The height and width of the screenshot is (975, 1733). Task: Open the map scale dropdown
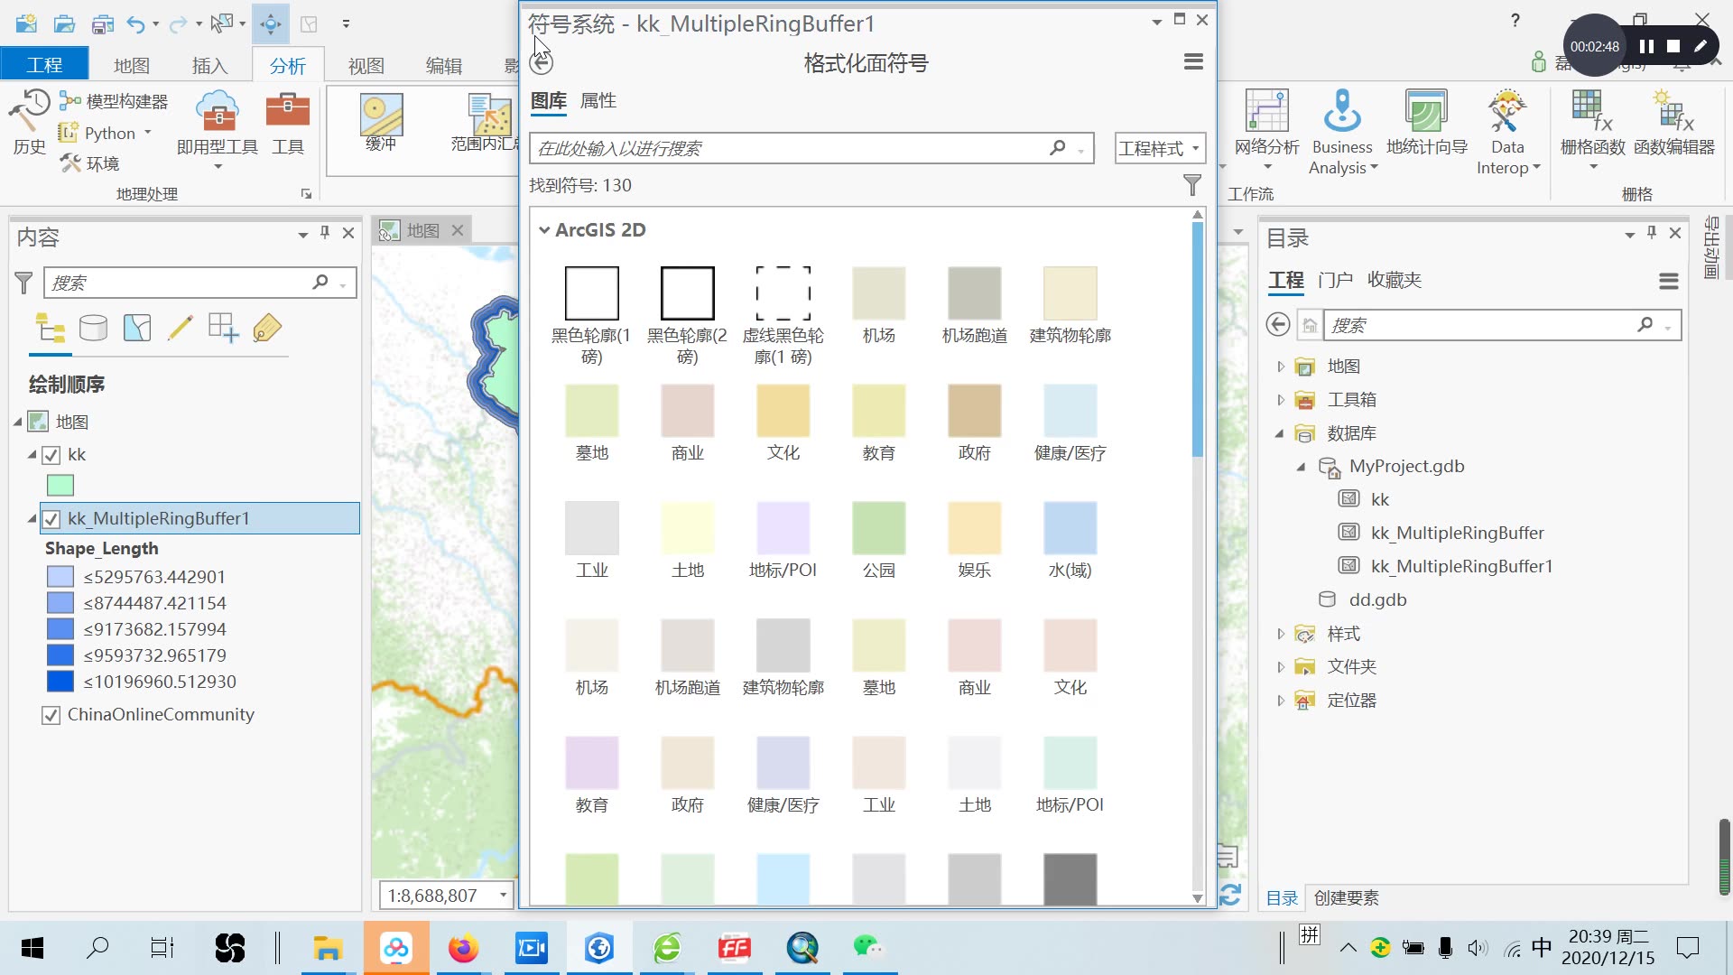tap(503, 895)
